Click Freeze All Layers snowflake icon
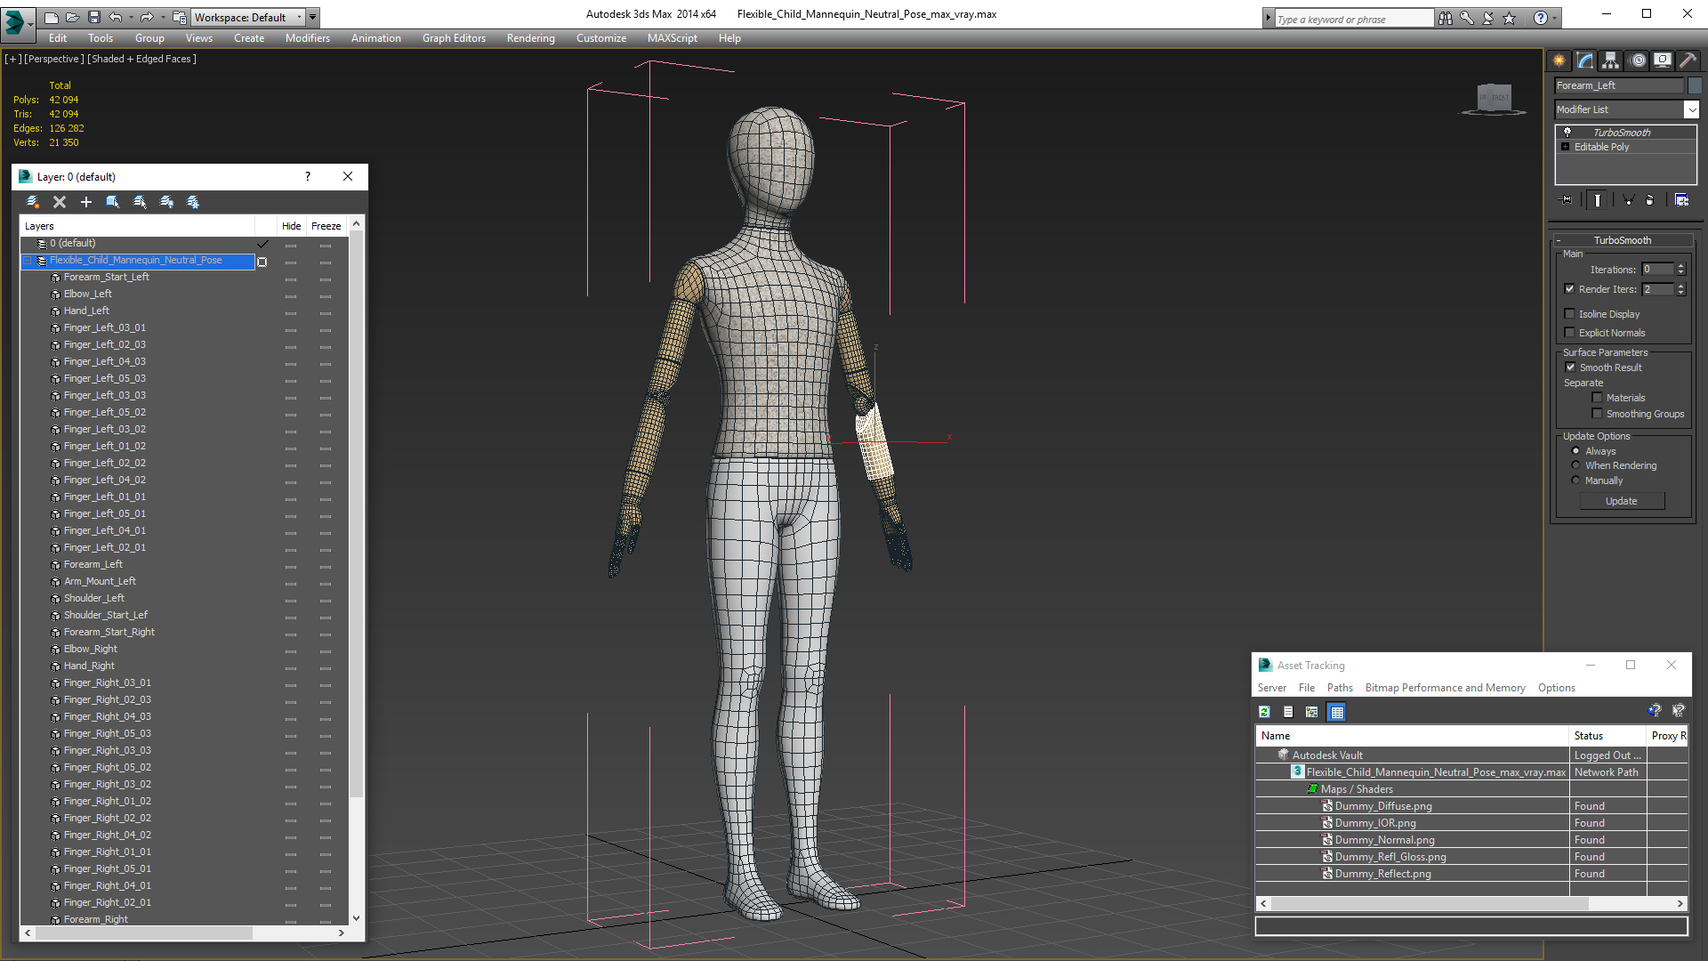Screen dimensions: 1708x961 [193, 202]
